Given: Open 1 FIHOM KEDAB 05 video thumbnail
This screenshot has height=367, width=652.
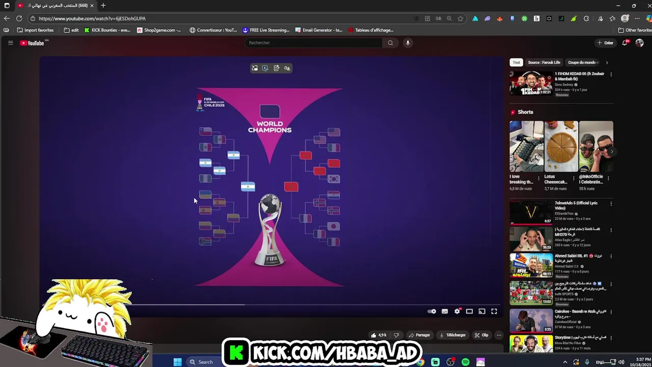Looking at the screenshot, I should [531, 84].
